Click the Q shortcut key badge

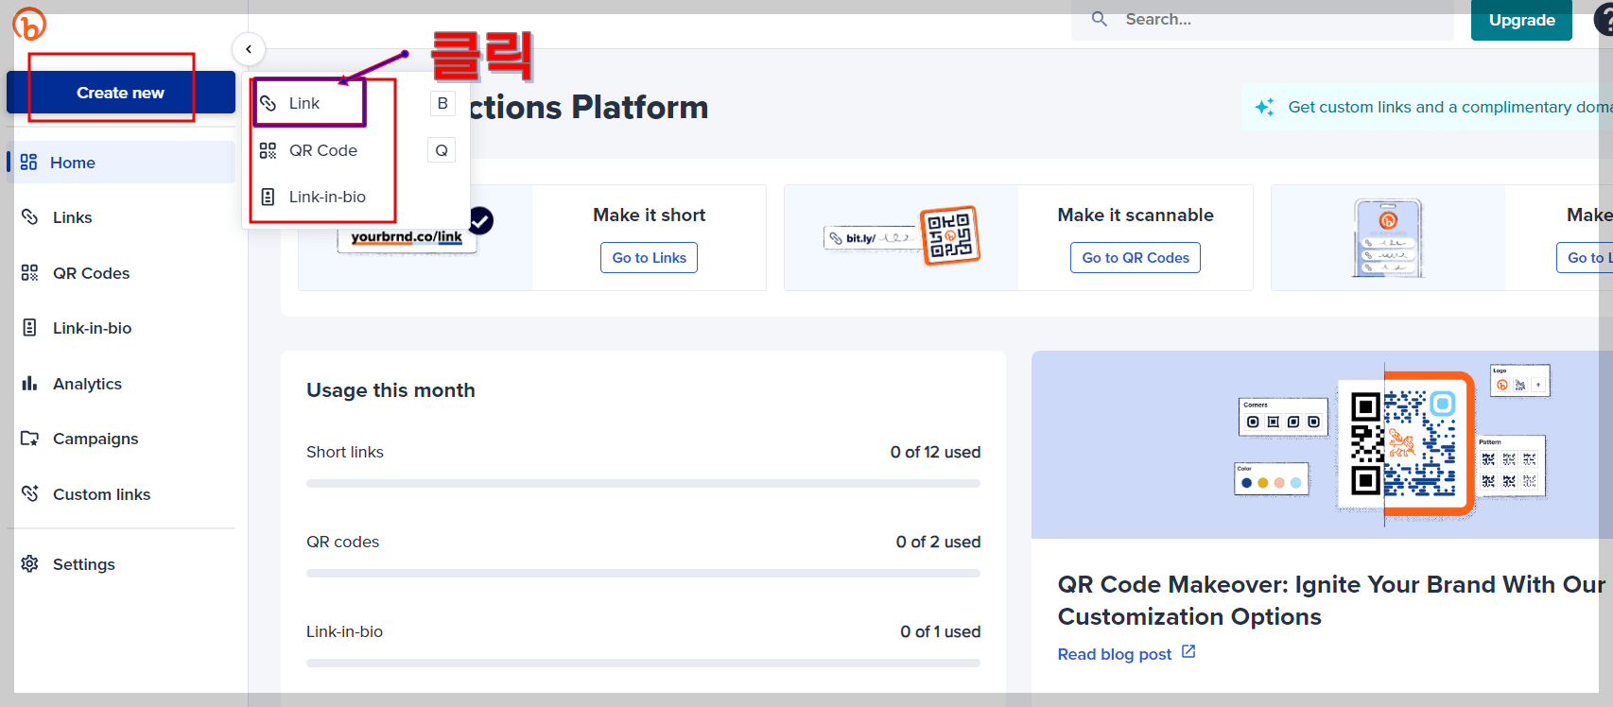click(442, 150)
